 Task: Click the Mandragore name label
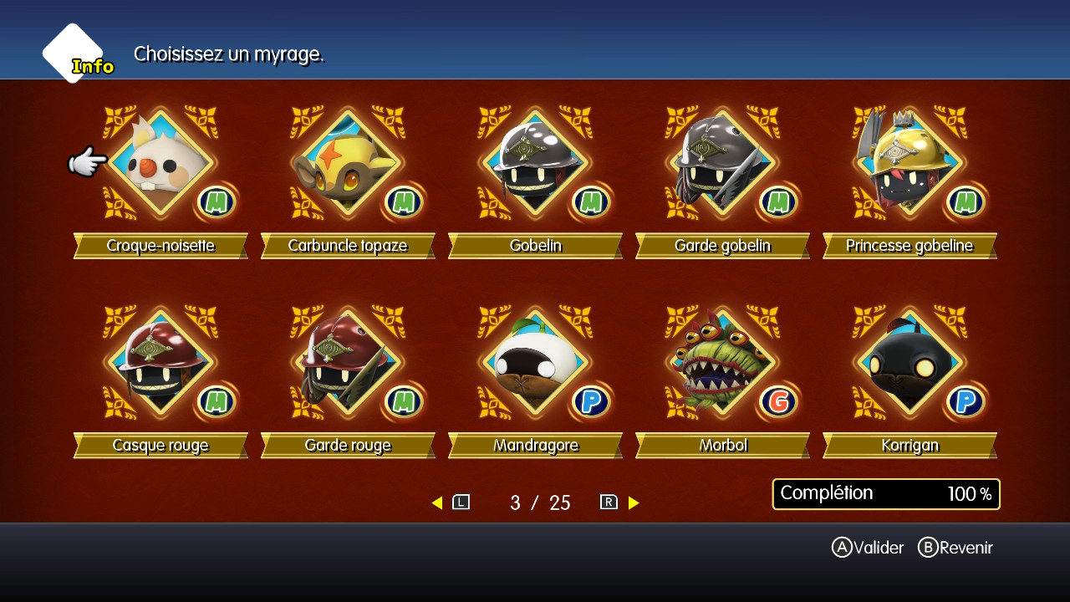click(x=535, y=446)
